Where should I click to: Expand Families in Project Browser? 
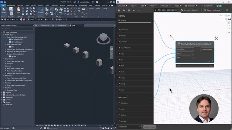point(2,100)
